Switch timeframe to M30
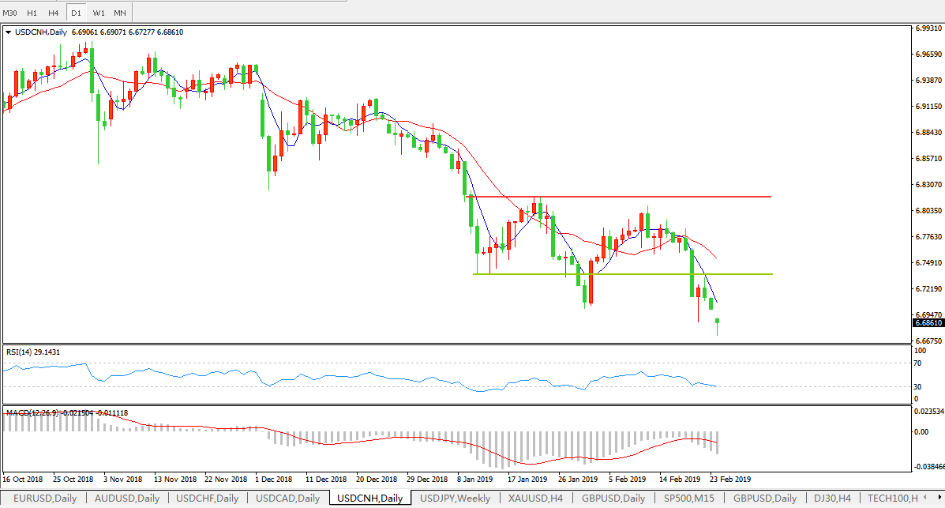The image size is (945, 508). [x=10, y=13]
